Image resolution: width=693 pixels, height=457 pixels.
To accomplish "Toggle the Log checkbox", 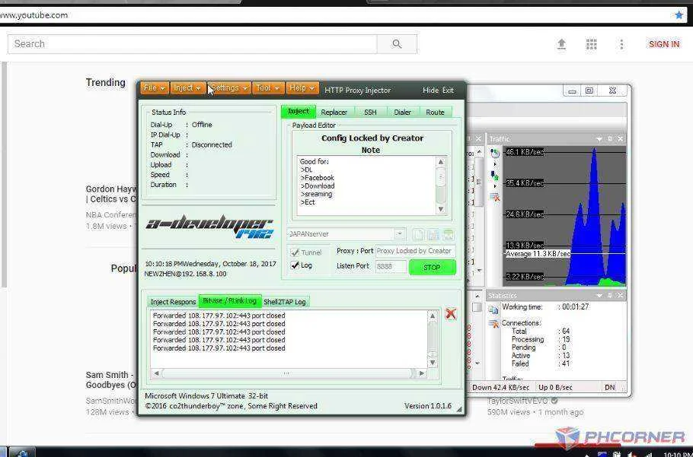I will pos(295,265).
